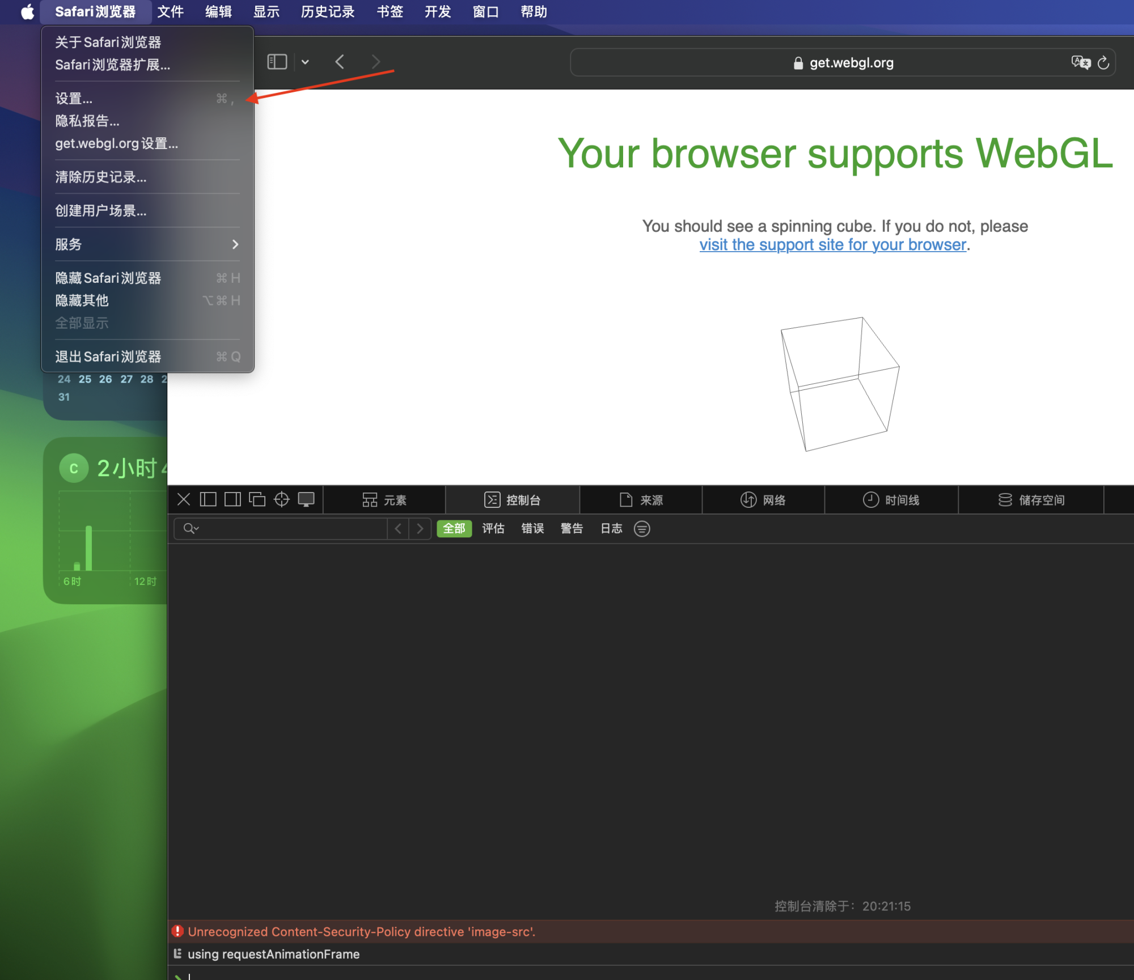Expand the 服务 submenu arrow
This screenshot has height=980, width=1134.
click(x=235, y=244)
